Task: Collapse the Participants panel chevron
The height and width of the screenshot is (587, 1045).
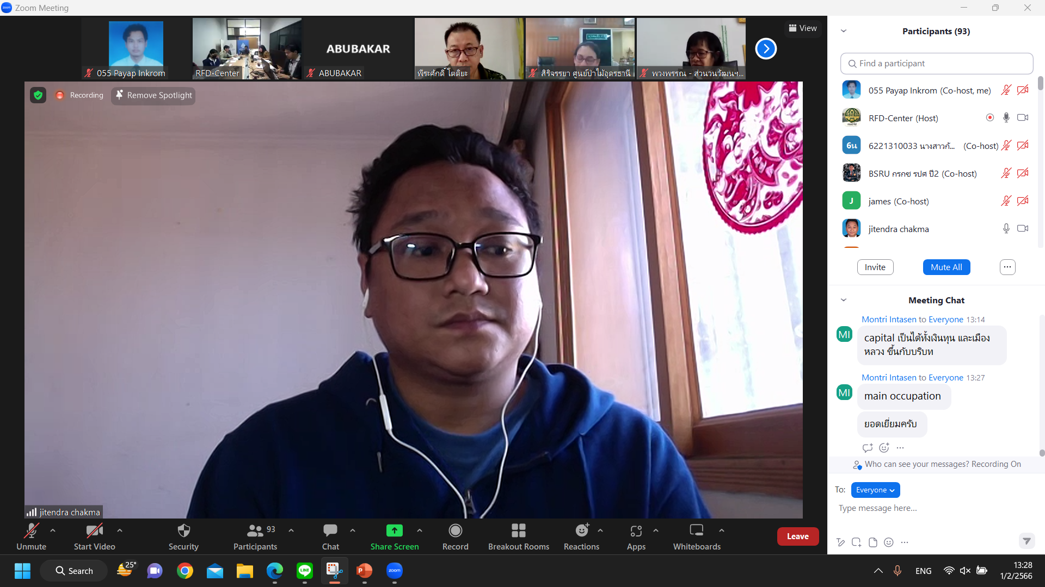Action: point(844,31)
